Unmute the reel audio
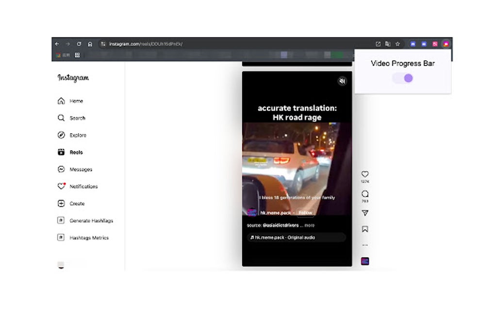495x310 pixels. [x=343, y=82]
